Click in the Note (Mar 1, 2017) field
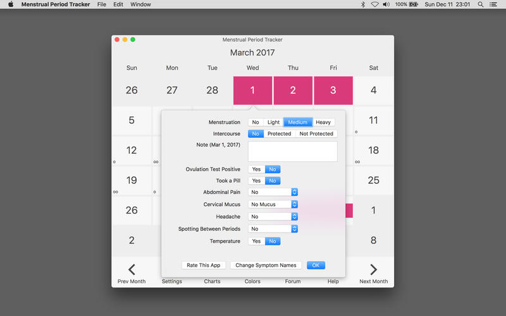Image resolution: width=506 pixels, height=316 pixels. pos(293,152)
